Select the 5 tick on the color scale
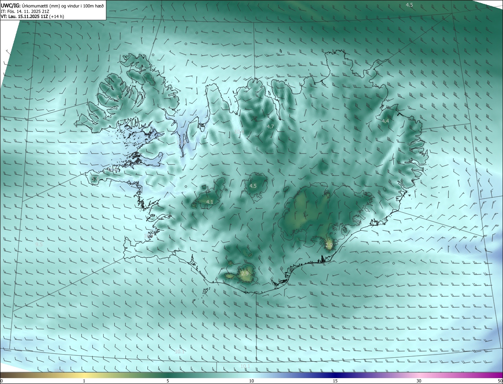 click(x=168, y=381)
